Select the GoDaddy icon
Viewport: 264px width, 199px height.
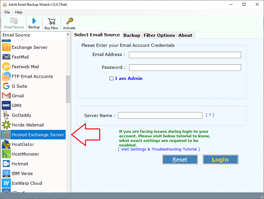(6, 115)
